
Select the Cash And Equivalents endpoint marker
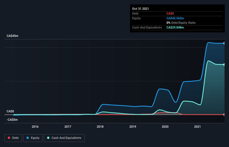click(224, 65)
